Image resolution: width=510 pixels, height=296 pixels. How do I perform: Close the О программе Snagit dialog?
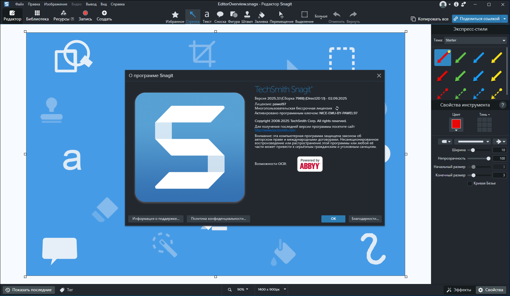pyautogui.click(x=379, y=76)
